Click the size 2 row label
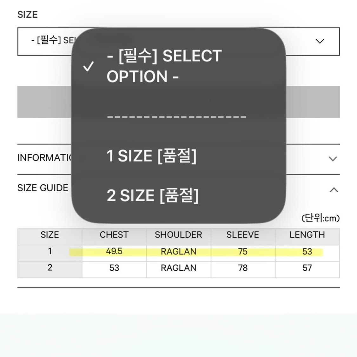This screenshot has height=357, width=357. click(x=50, y=268)
